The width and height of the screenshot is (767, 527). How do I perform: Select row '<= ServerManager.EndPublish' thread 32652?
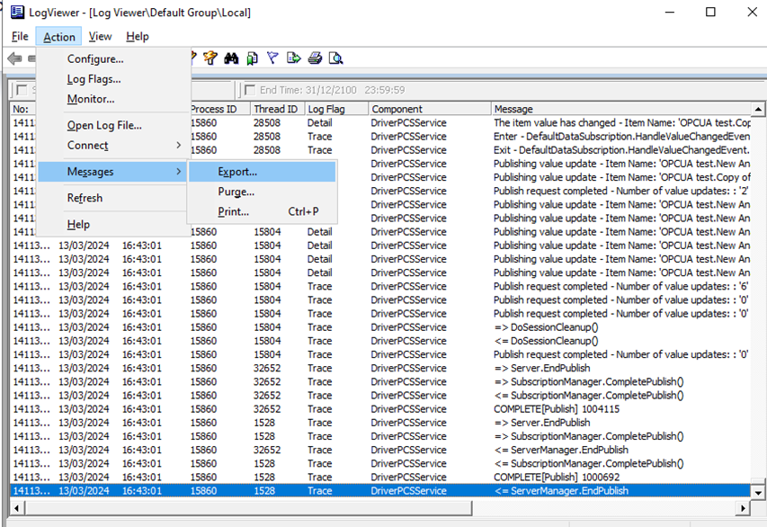380,450
